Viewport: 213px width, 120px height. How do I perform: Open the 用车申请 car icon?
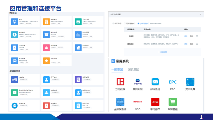click(x=15, y=61)
